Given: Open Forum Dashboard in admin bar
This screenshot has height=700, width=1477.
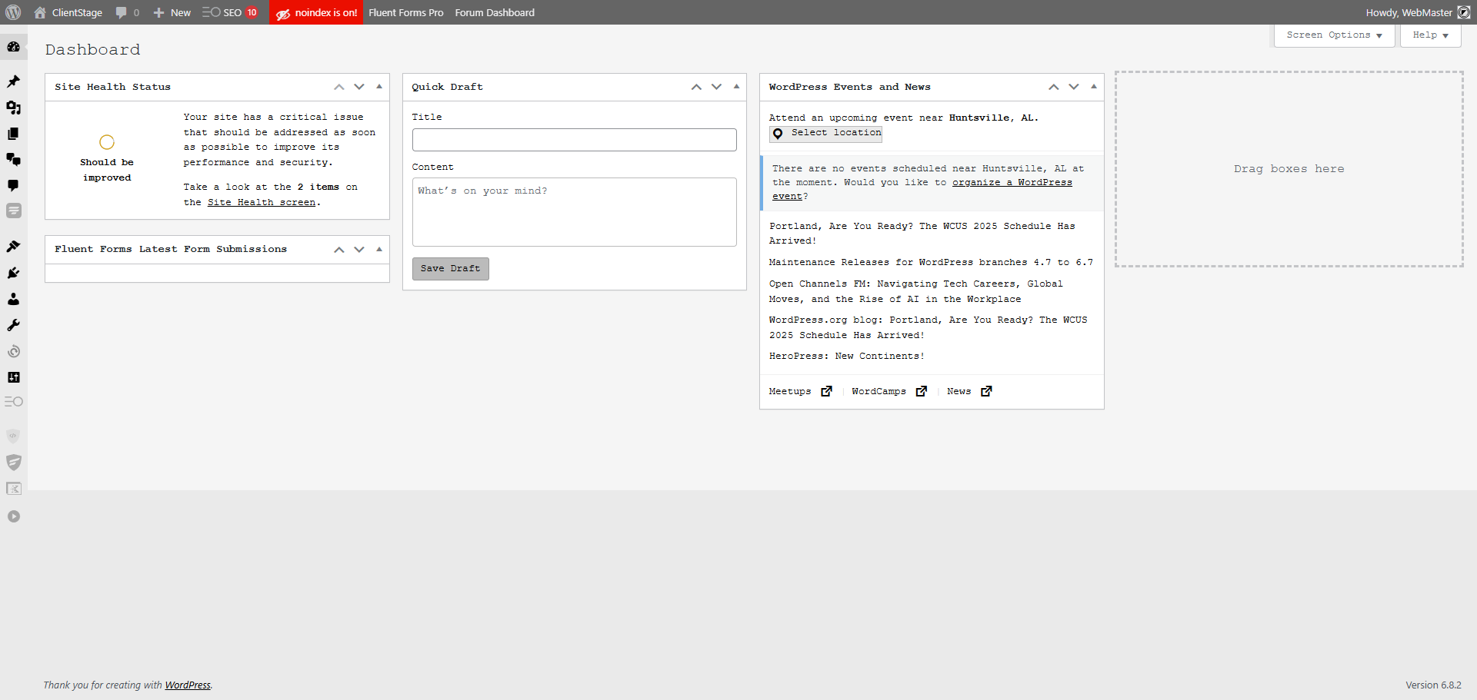Looking at the screenshot, I should (x=495, y=12).
